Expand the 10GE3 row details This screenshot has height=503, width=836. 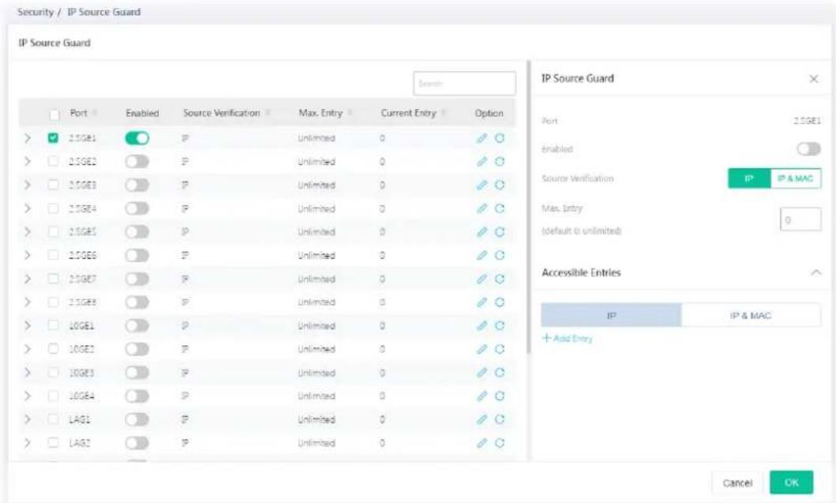coord(27,373)
